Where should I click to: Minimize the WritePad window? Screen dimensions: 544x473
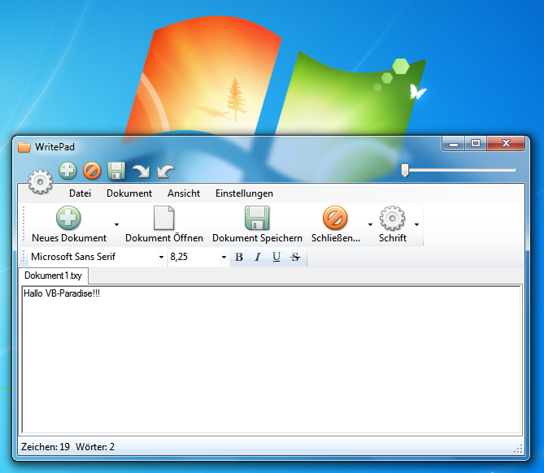(x=454, y=144)
